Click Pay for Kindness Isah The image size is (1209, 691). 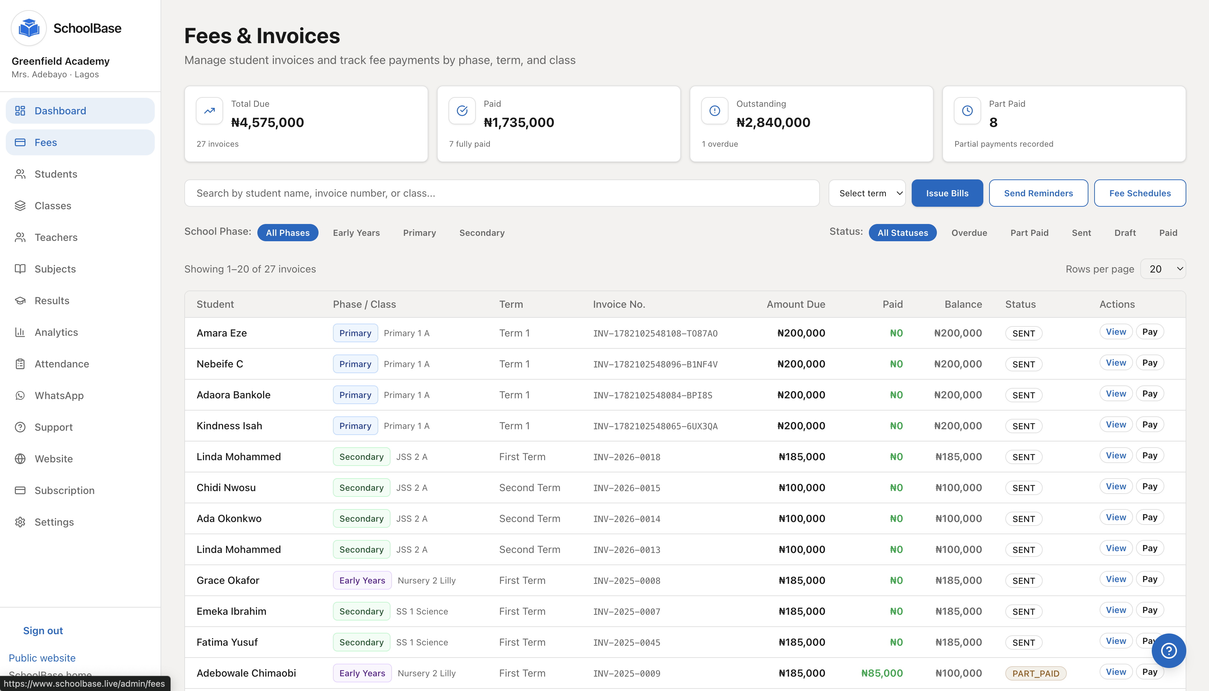pos(1150,424)
